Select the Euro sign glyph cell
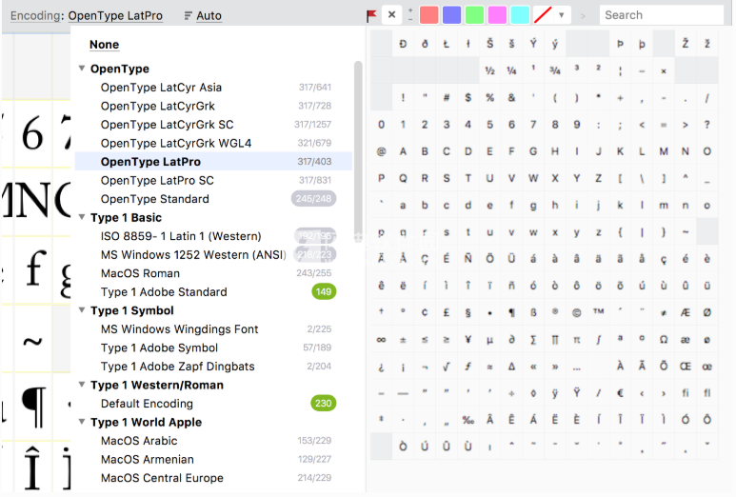 pos(620,393)
